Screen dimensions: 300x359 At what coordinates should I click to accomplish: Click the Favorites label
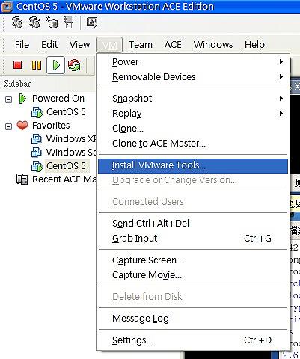click(x=51, y=126)
